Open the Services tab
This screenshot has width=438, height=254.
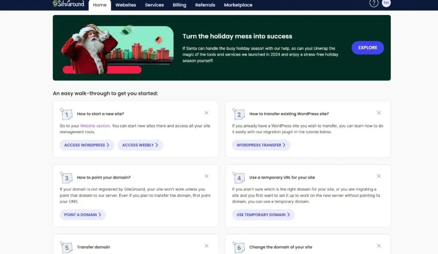(154, 5)
